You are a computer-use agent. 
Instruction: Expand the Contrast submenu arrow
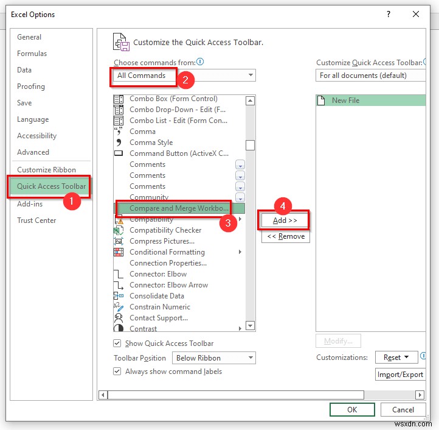pyautogui.click(x=240, y=328)
